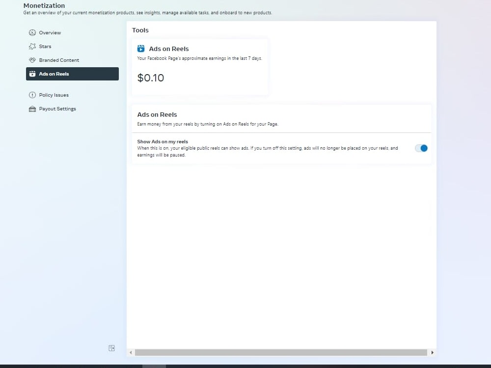
Task: Click the Ads on Reels sidebar icon
Action: coord(32,74)
